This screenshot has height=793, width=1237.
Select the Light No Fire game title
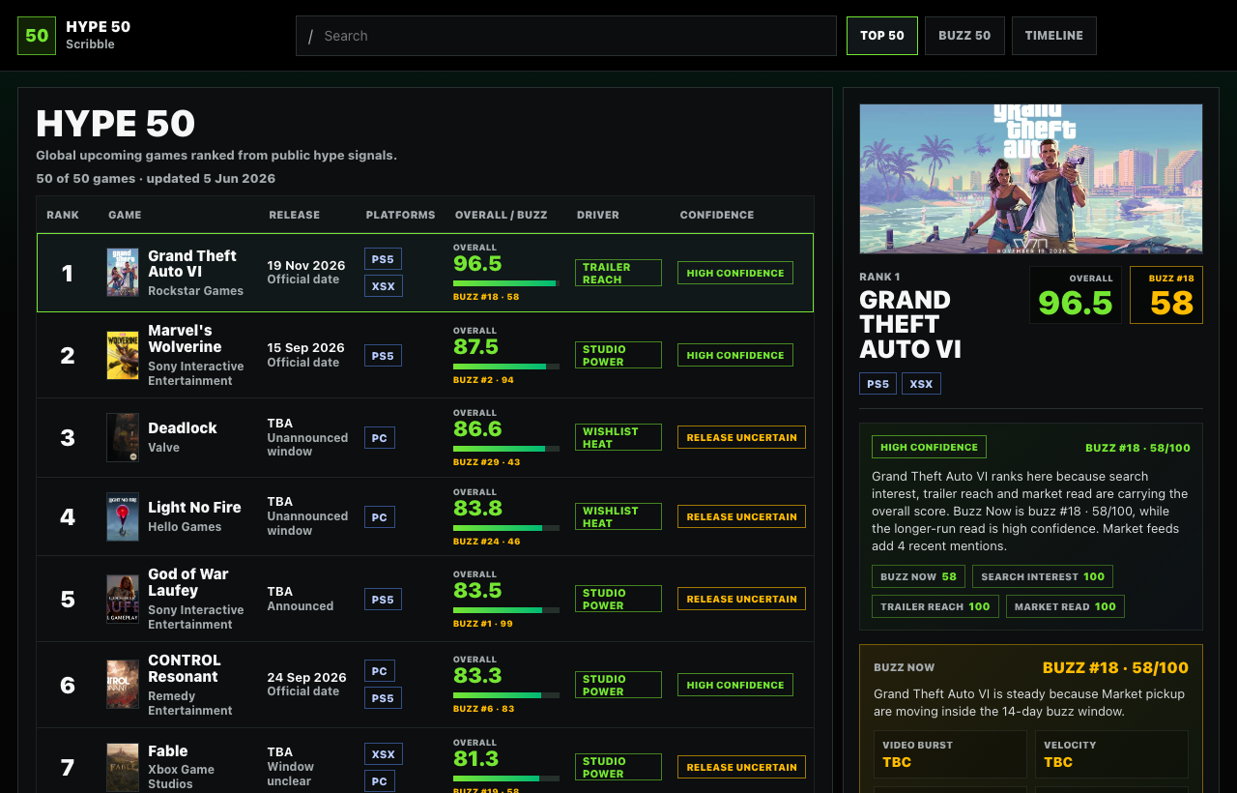coord(194,508)
